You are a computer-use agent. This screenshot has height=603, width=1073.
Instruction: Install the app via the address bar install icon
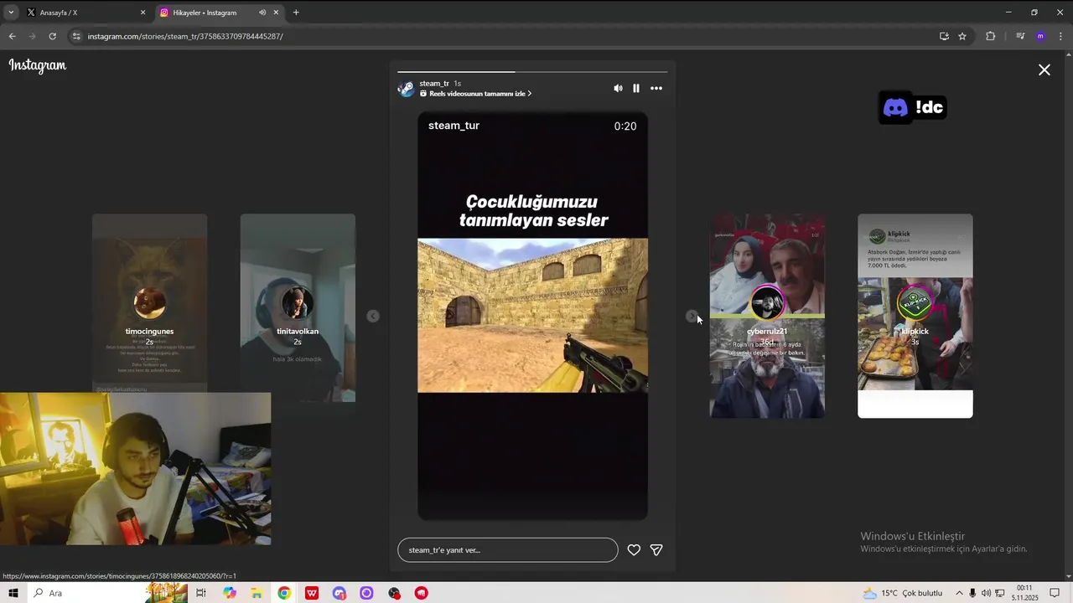944,36
